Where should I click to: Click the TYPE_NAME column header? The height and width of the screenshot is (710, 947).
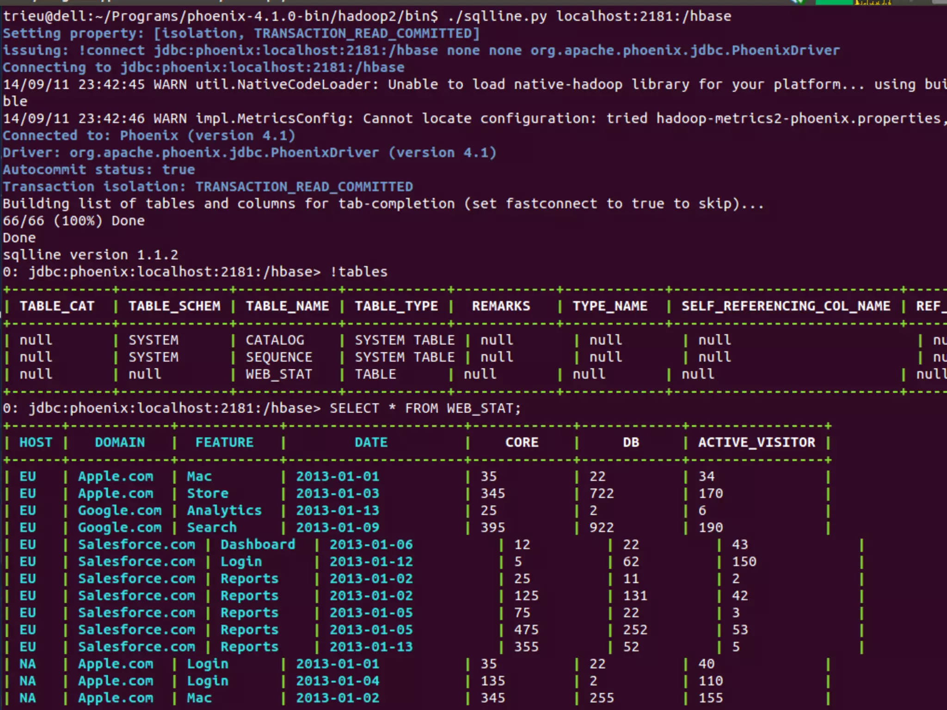[x=610, y=306]
